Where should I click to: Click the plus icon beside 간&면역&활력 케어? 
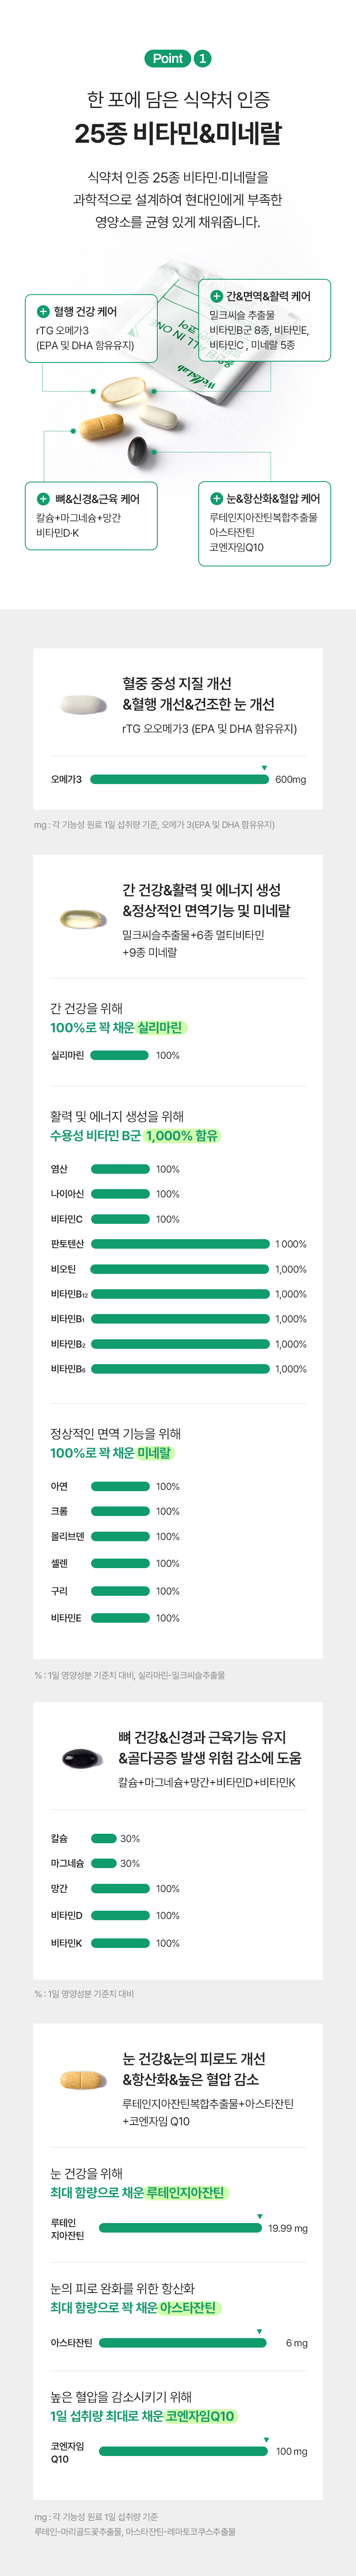[216, 296]
